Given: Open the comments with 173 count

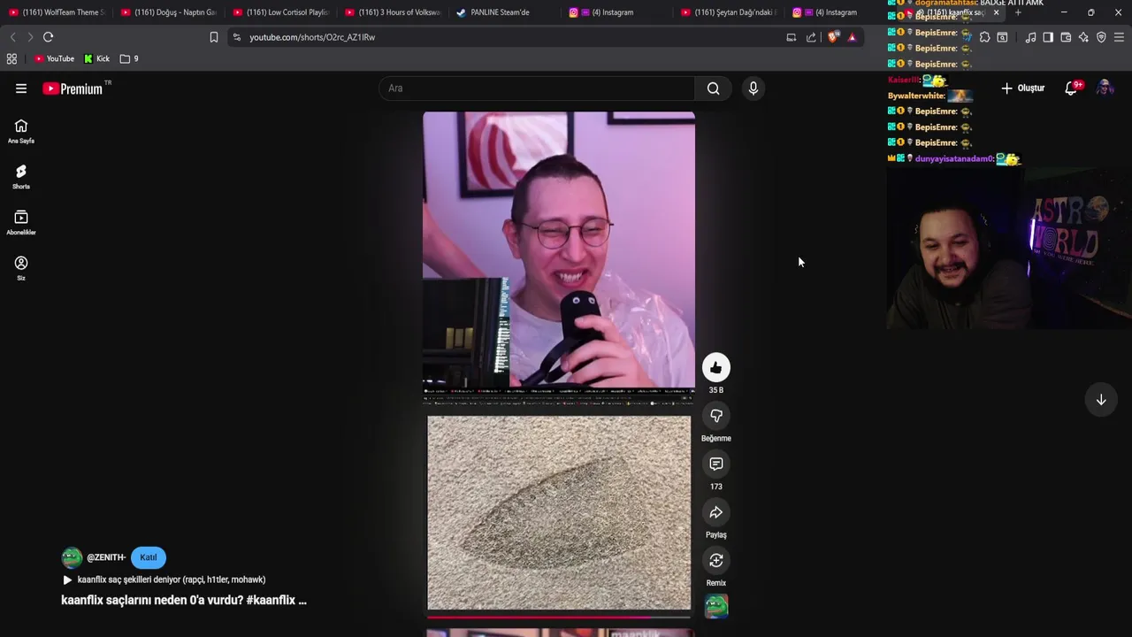Looking at the screenshot, I should 716,464.
